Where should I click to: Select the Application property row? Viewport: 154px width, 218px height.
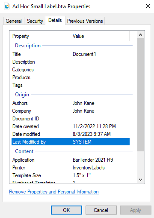point(71,160)
